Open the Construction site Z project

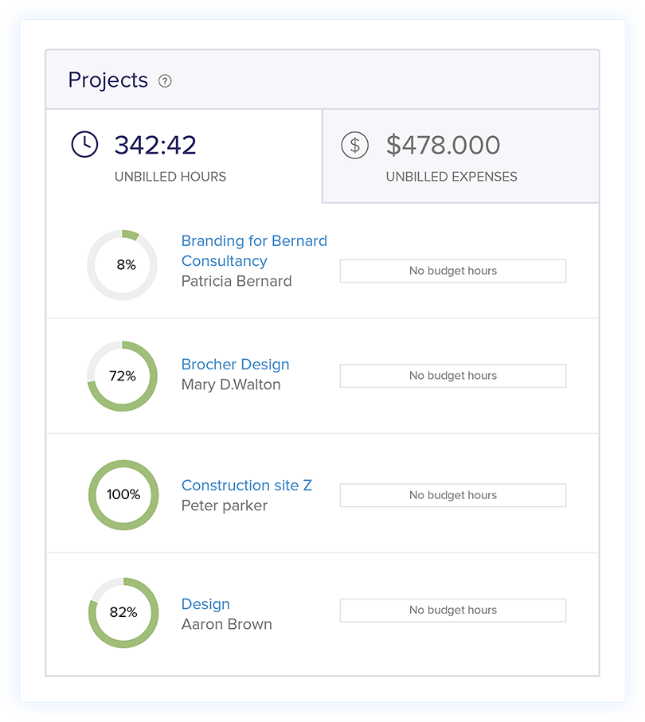(x=247, y=485)
